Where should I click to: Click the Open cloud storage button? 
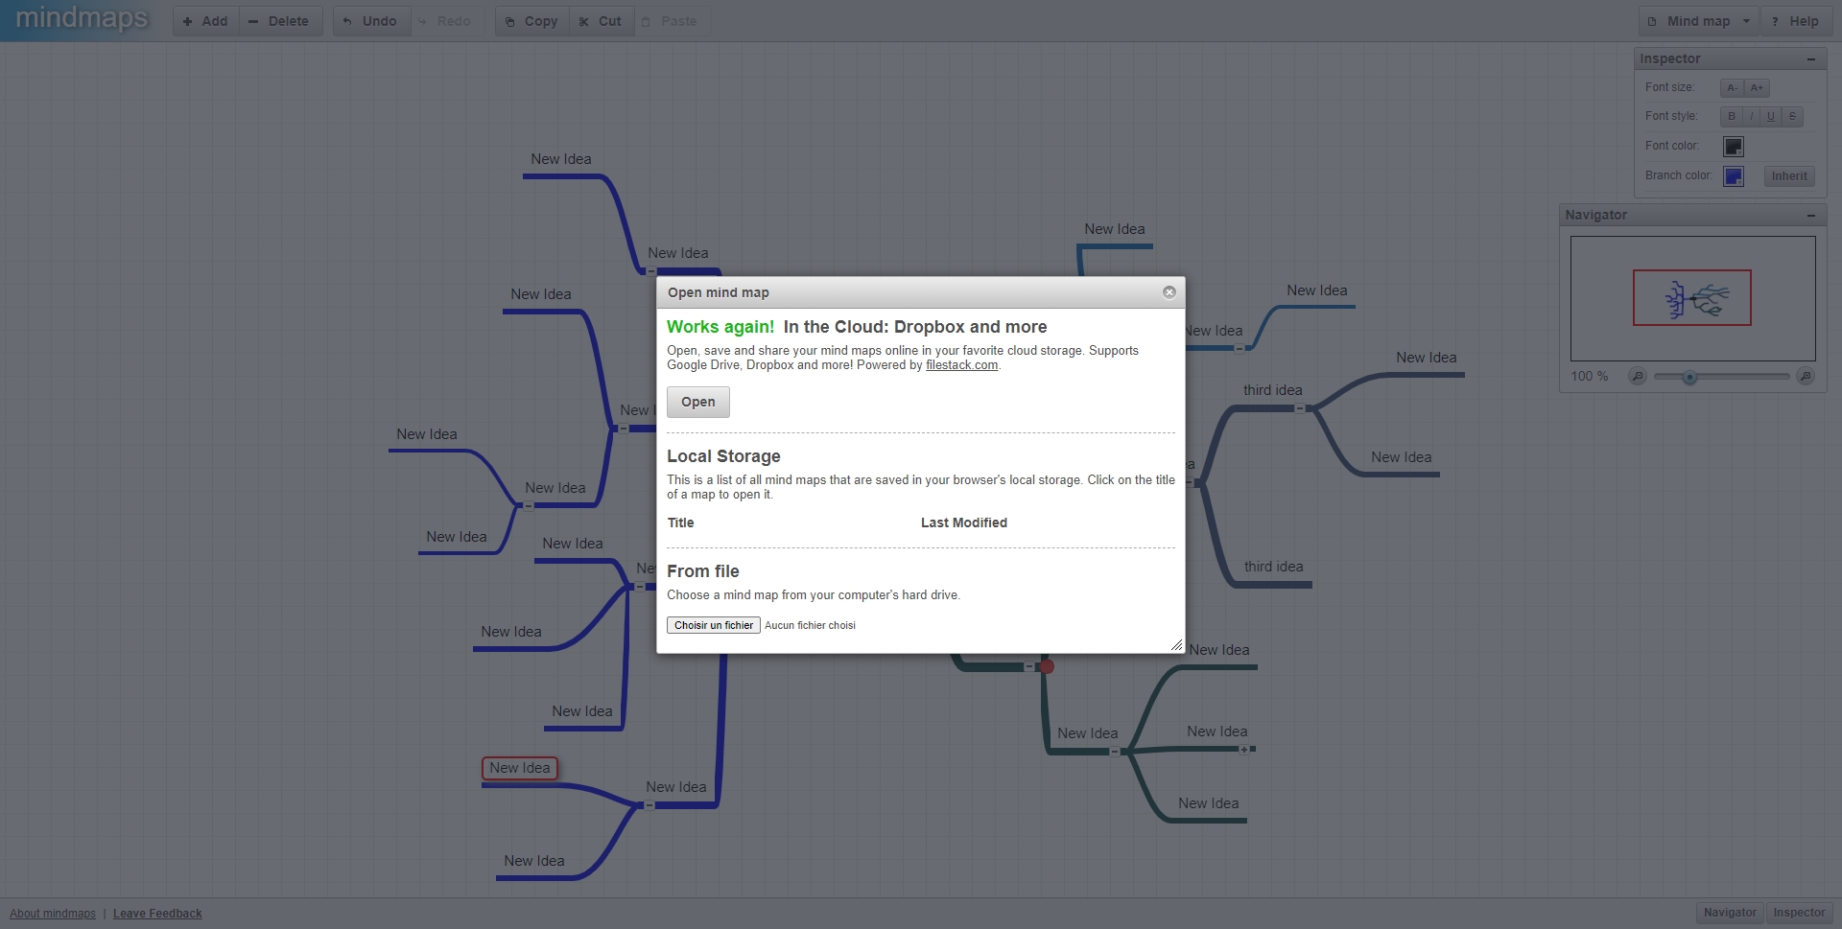[698, 403]
